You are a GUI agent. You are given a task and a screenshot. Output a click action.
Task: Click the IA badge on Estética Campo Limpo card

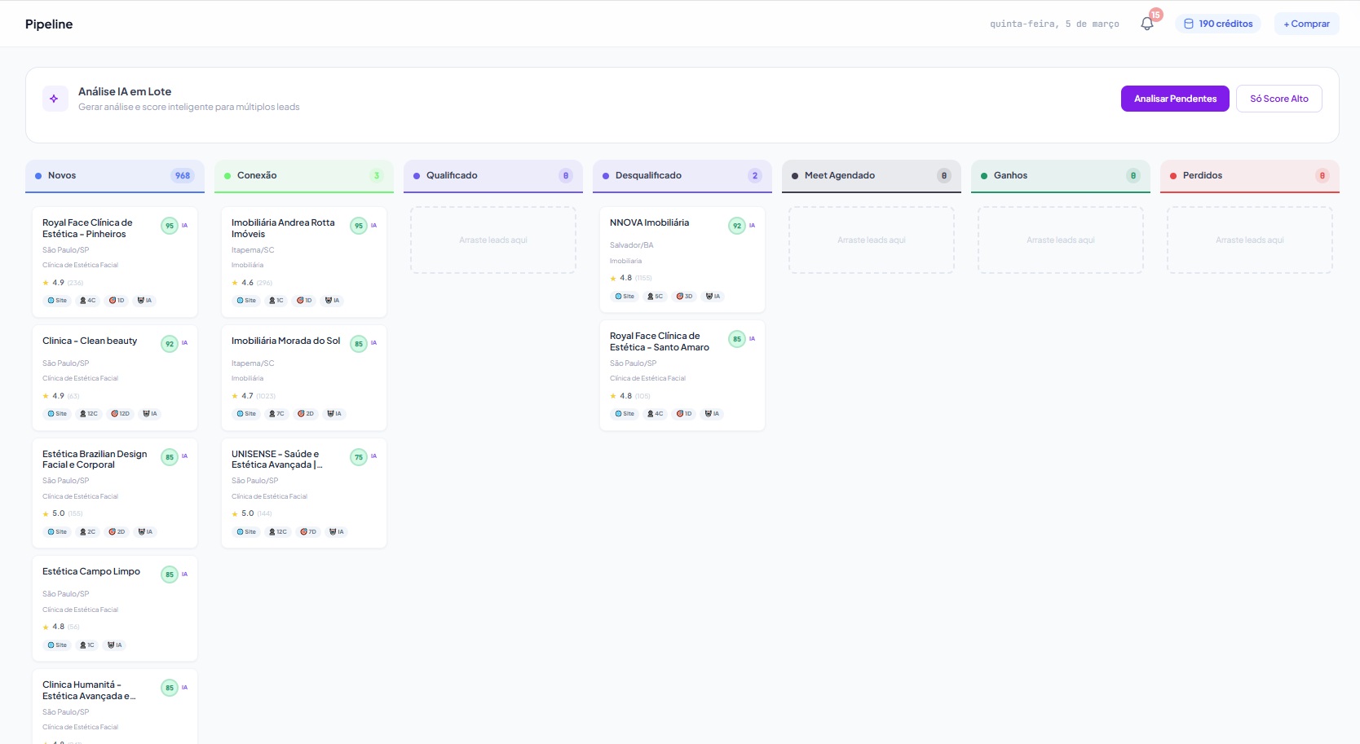115,645
